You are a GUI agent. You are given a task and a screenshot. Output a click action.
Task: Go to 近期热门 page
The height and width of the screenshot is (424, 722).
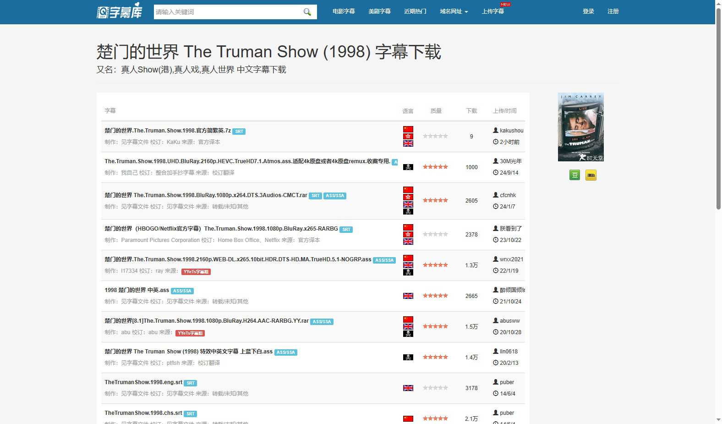click(415, 11)
